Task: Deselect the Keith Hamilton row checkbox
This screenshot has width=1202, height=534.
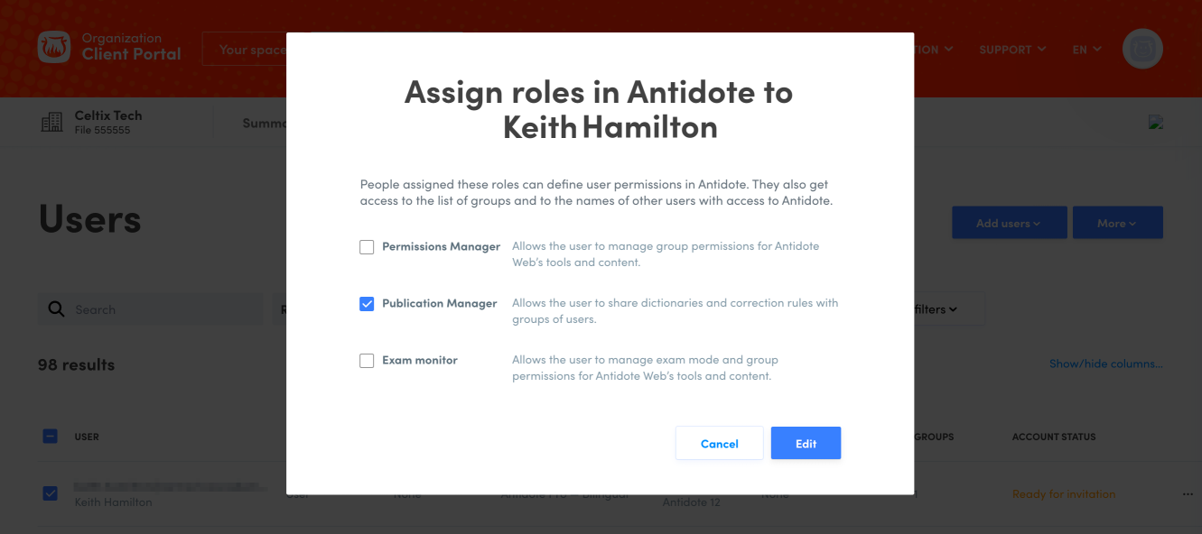Action: [x=51, y=493]
